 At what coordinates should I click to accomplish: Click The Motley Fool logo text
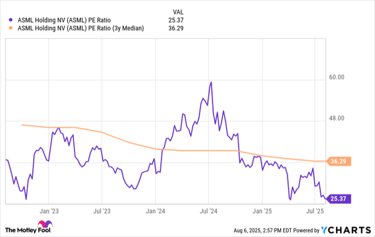28,230
